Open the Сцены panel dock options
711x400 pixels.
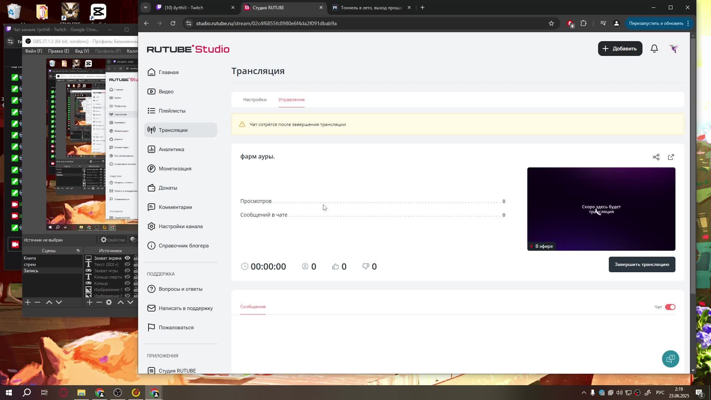click(x=78, y=251)
